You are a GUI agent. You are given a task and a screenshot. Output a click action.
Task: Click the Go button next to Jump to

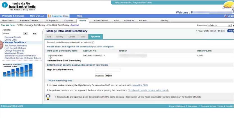[35, 34]
